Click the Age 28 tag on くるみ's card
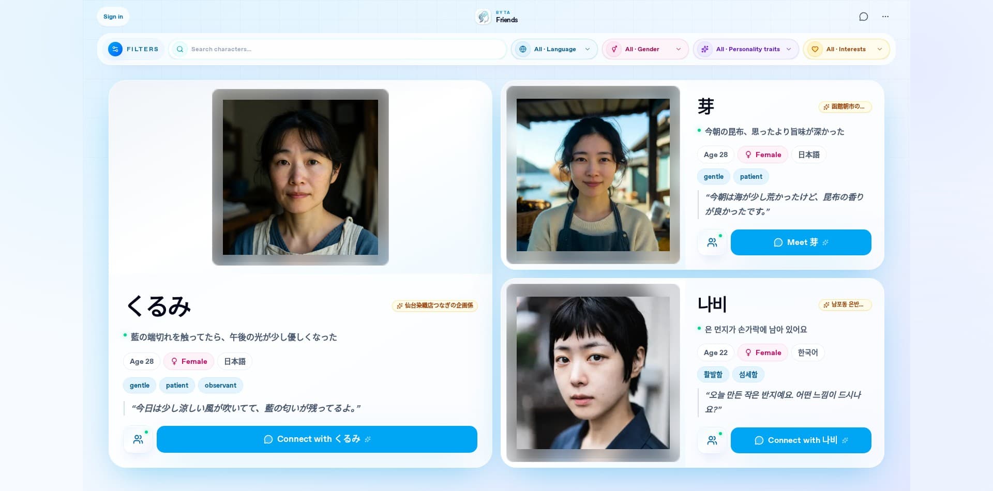The height and width of the screenshot is (491, 993). [x=142, y=361]
